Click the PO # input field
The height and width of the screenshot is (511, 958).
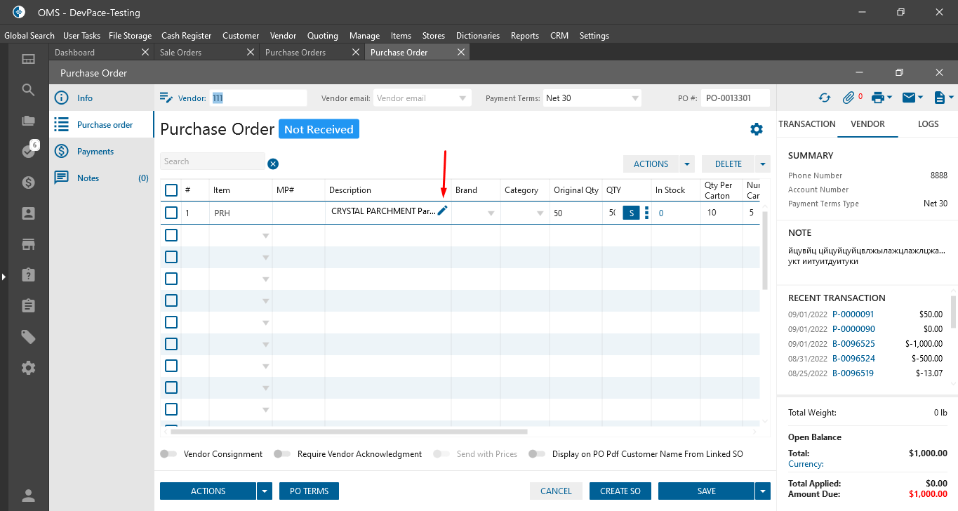click(735, 98)
